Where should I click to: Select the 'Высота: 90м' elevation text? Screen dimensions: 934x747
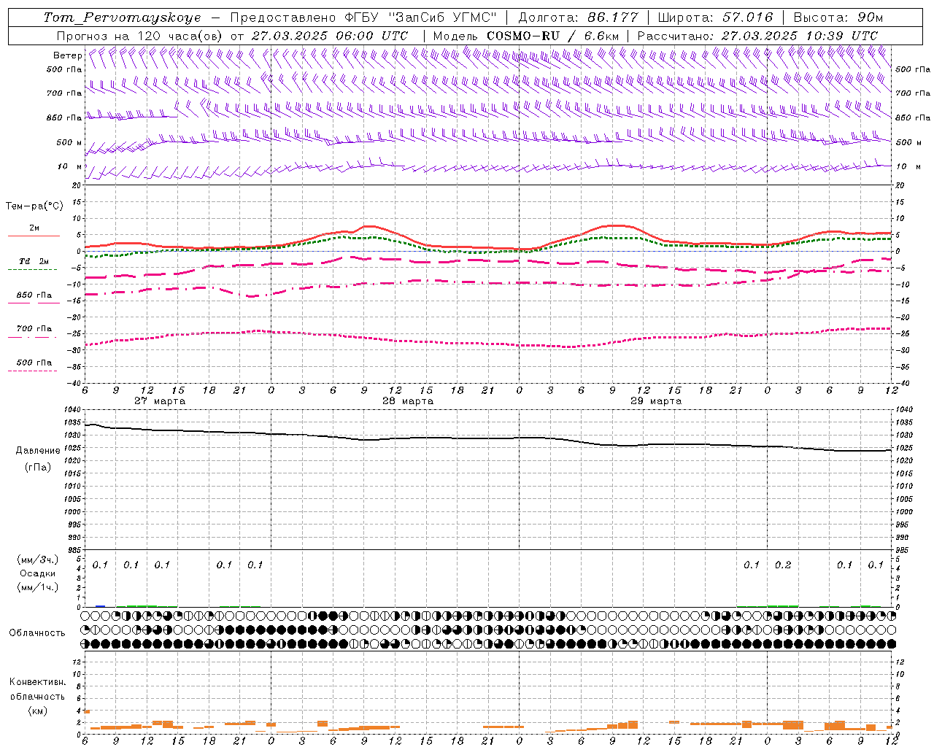pyautogui.click(x=838, y=18)
